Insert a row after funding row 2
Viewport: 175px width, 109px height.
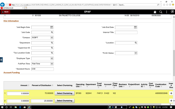click(x=171, y=101)
